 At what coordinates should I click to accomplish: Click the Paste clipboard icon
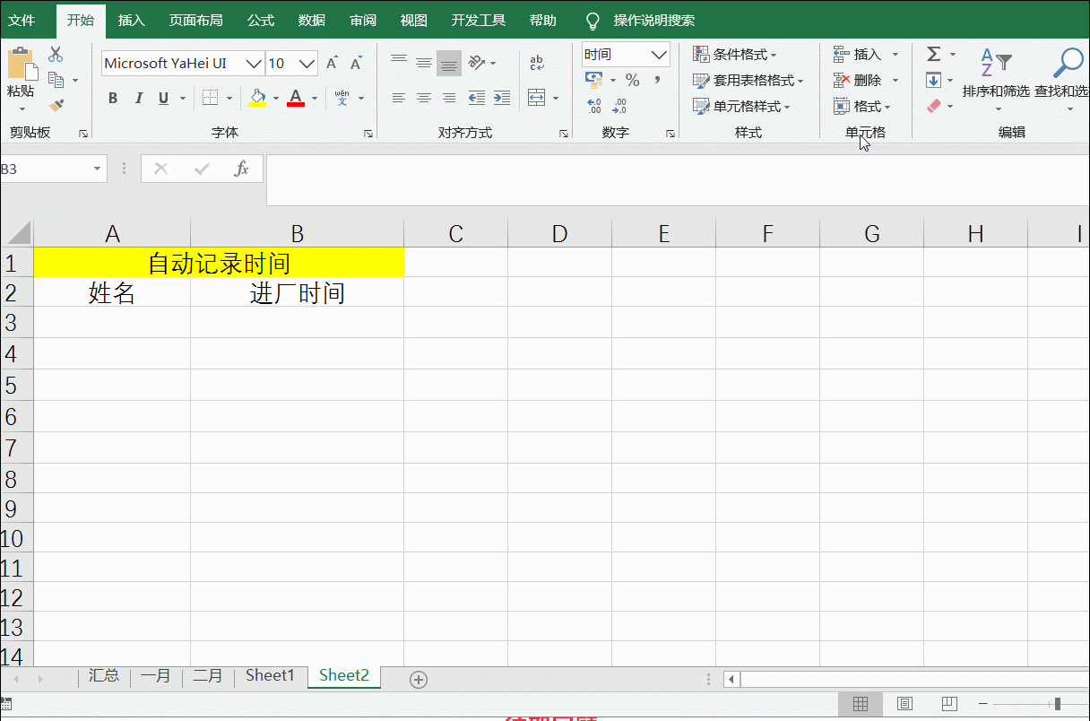tap(21, 65)
